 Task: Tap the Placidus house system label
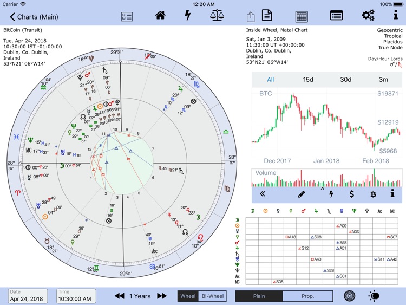pos(393,42)
